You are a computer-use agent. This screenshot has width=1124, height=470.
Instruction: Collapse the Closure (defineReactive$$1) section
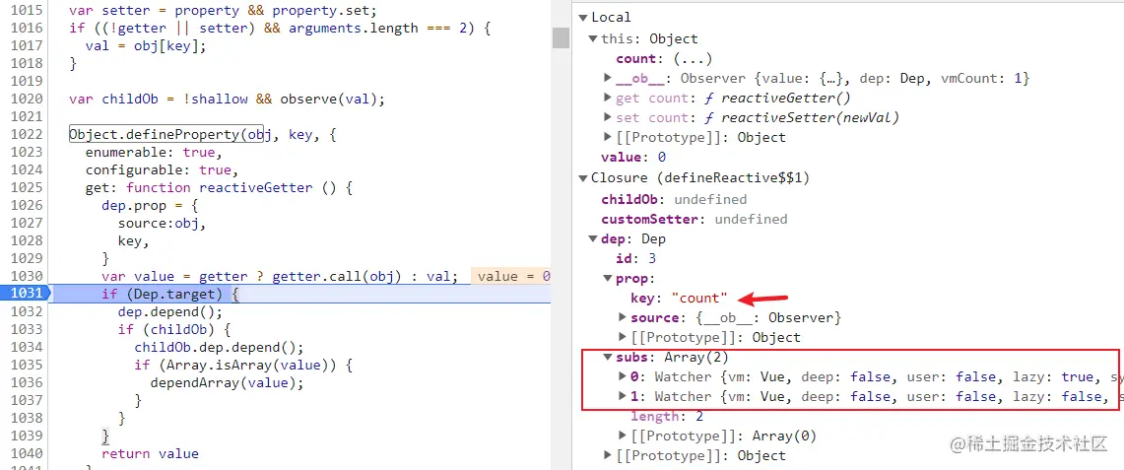tap(582, 178)
